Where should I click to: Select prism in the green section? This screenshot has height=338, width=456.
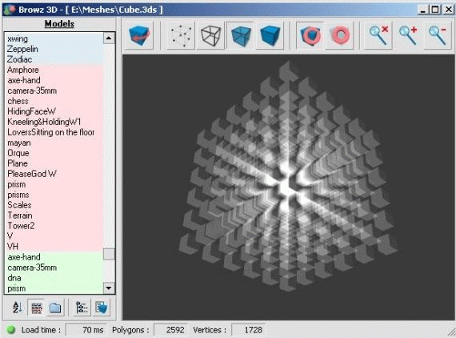coord(54,288)
